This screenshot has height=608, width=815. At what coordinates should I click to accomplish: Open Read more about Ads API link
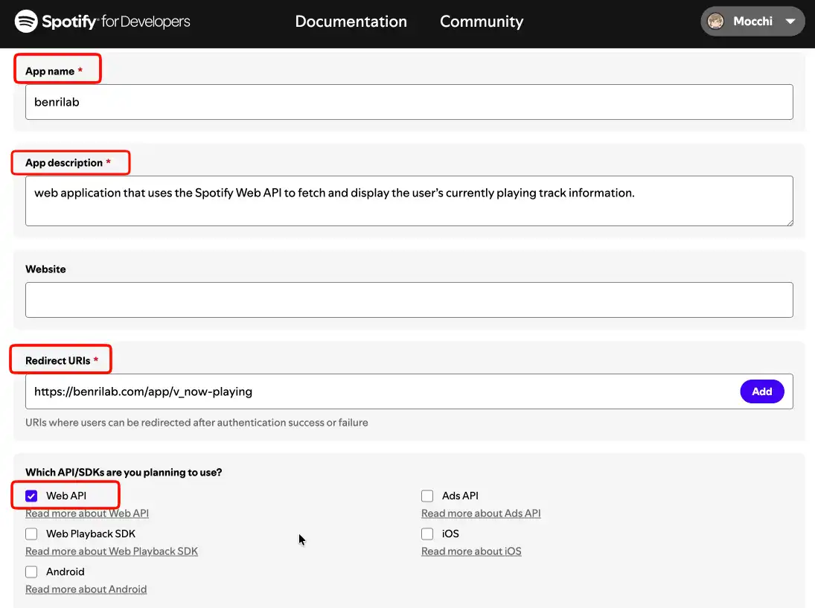click(x=481, y=513)
